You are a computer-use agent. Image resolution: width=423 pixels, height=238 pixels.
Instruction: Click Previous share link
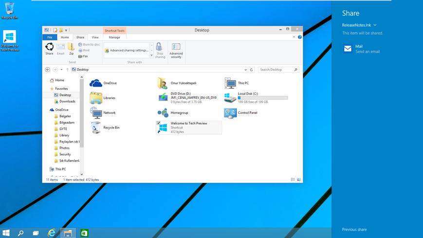[x=354, y=230]
